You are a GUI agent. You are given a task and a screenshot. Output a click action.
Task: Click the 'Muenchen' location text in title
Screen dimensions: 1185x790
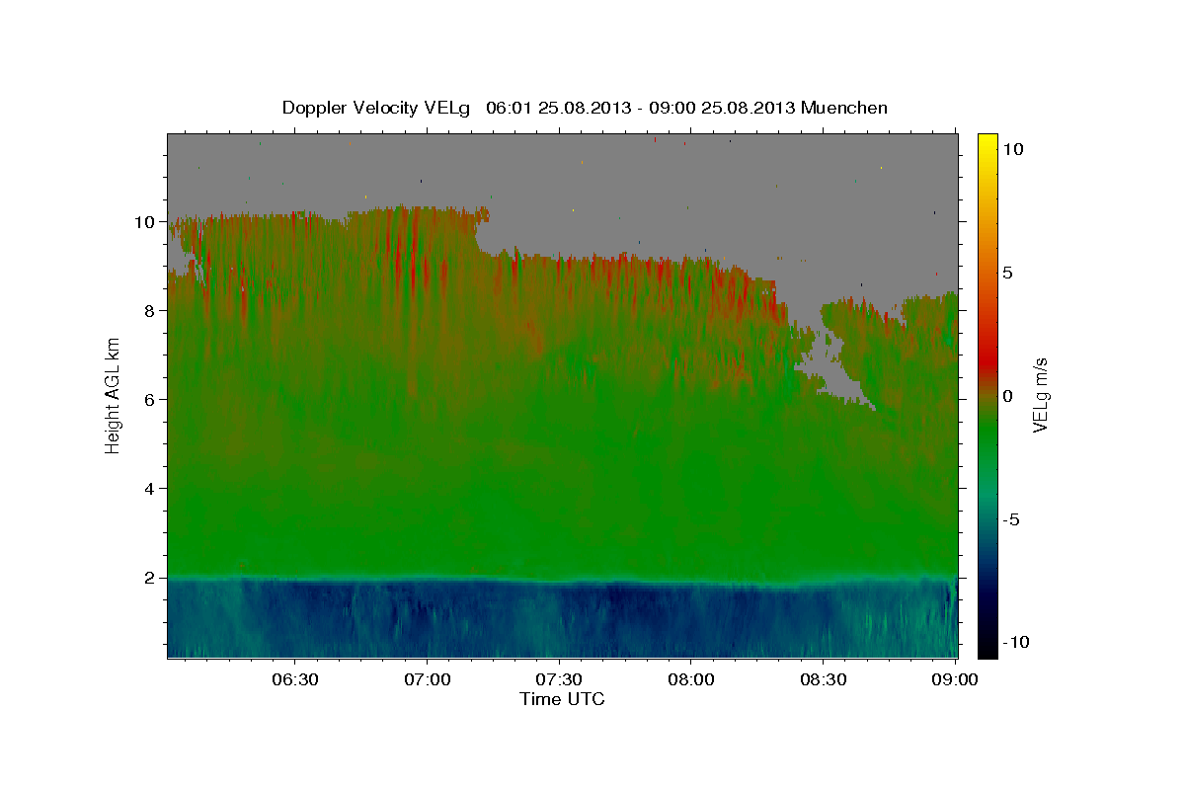coord(844,108)
